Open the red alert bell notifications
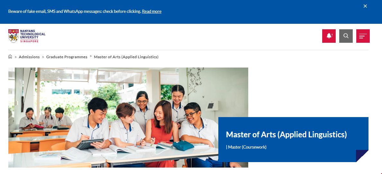Screen dimensions: 382x174 (329, 36)
